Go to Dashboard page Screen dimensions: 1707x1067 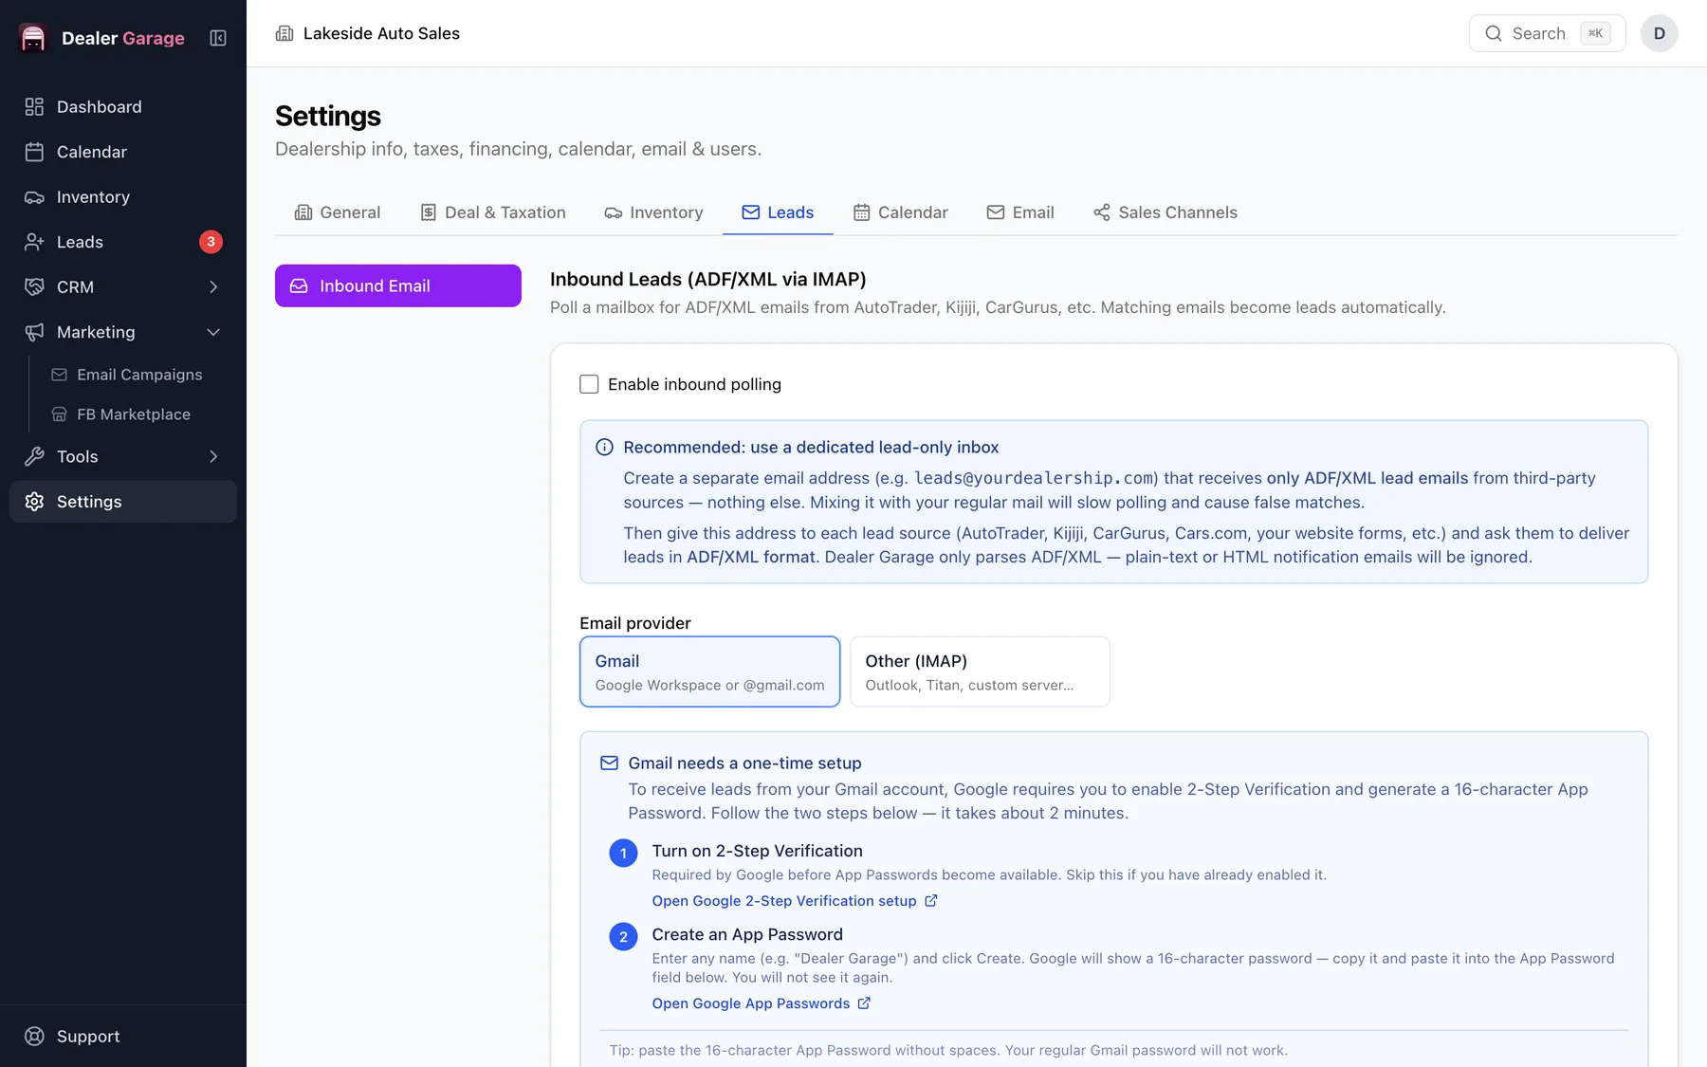tap(123, 107)
